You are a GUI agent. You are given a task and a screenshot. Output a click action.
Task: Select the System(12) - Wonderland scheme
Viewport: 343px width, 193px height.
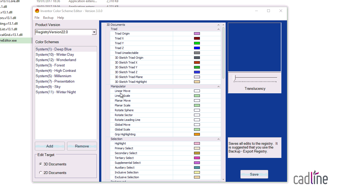tap(66, 60)
